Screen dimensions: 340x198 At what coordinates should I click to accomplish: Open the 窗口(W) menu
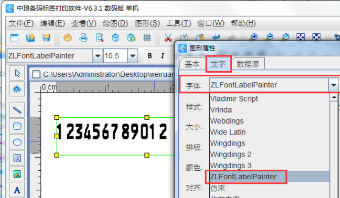click(211, 23)
